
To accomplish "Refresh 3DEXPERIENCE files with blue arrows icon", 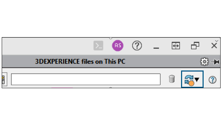I will (x=189, y=80).
